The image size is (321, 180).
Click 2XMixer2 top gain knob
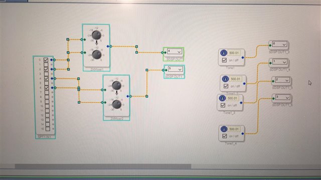(116, 85)
